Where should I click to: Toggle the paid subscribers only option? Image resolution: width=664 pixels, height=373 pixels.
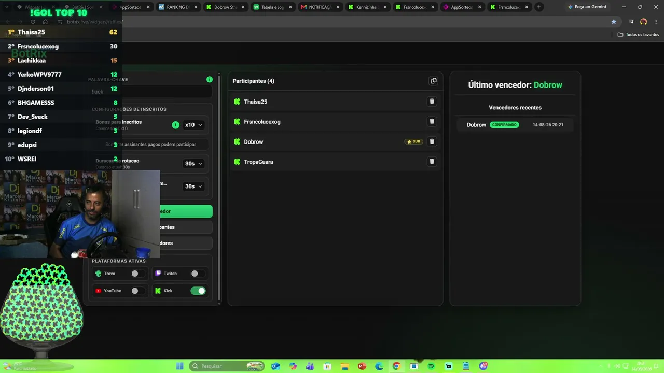point(151,144)
